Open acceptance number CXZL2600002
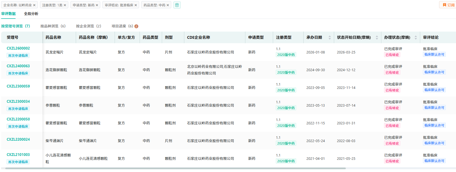 coord(18,48)
